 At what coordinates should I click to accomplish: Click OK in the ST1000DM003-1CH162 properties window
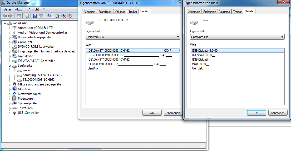[x=152, y=113]
